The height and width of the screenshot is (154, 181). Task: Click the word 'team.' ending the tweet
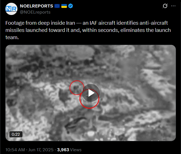pos(12,37)
